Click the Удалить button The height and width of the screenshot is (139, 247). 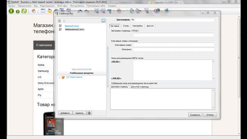point(79,113)
